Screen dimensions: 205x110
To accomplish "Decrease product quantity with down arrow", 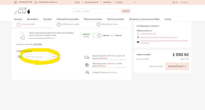I will click(x=99, y=37).
